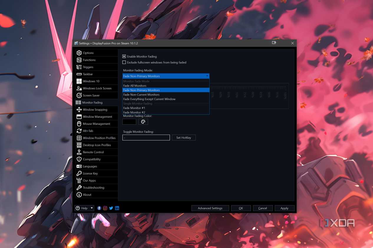This screenshot has height=248, width=373.
Task: Open Our Apps dotted icon
Action: [x=79, y=180]
